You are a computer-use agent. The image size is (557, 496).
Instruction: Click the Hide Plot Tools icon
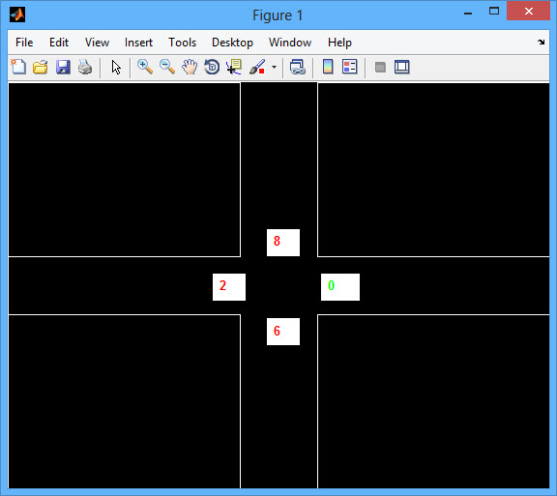pyautogui.click(x=380, y=67)
